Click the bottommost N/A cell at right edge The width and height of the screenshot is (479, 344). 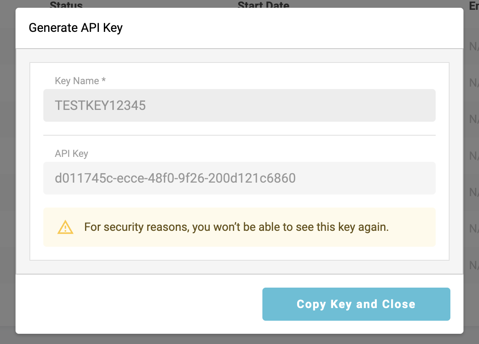(x=474, y=266)
